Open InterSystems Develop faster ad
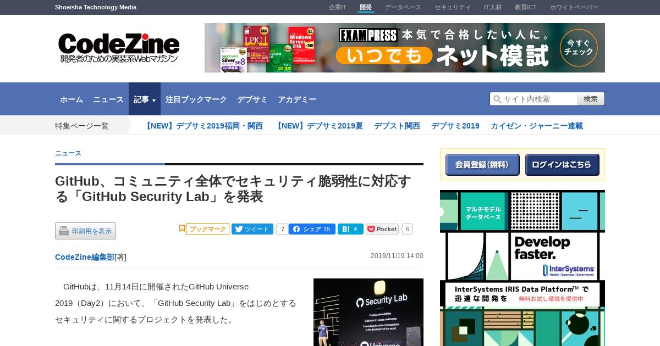This screenshot has width=660, height=346. [x=522, y=268]
